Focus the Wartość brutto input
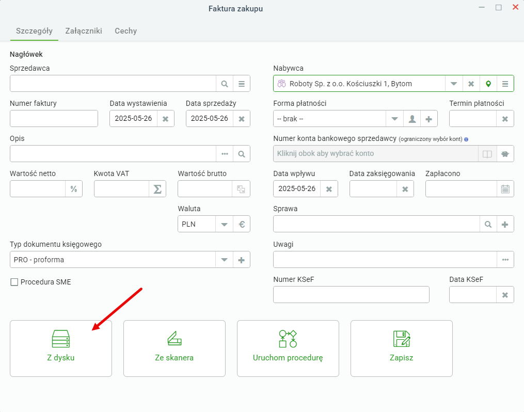This screenshot has height=412, width=524. coord(205,189)
